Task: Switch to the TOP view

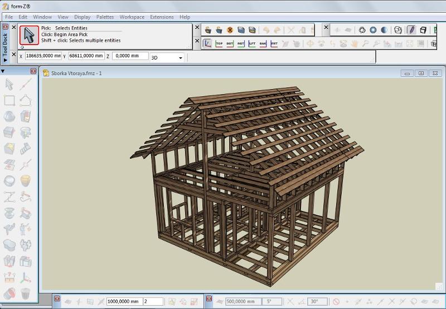Action: 219,43
